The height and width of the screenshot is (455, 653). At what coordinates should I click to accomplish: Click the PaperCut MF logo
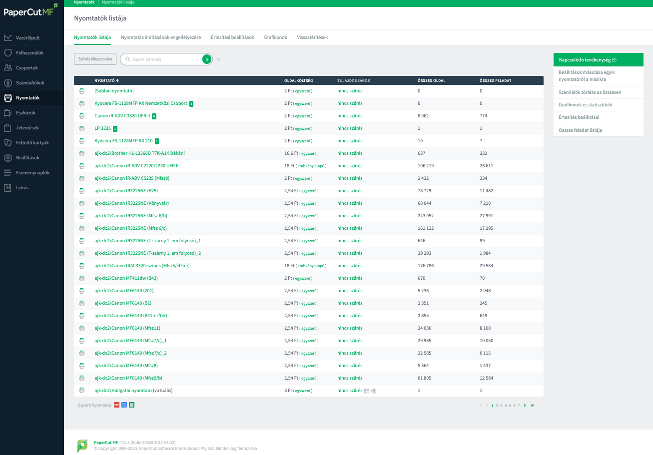pos(30,10)
